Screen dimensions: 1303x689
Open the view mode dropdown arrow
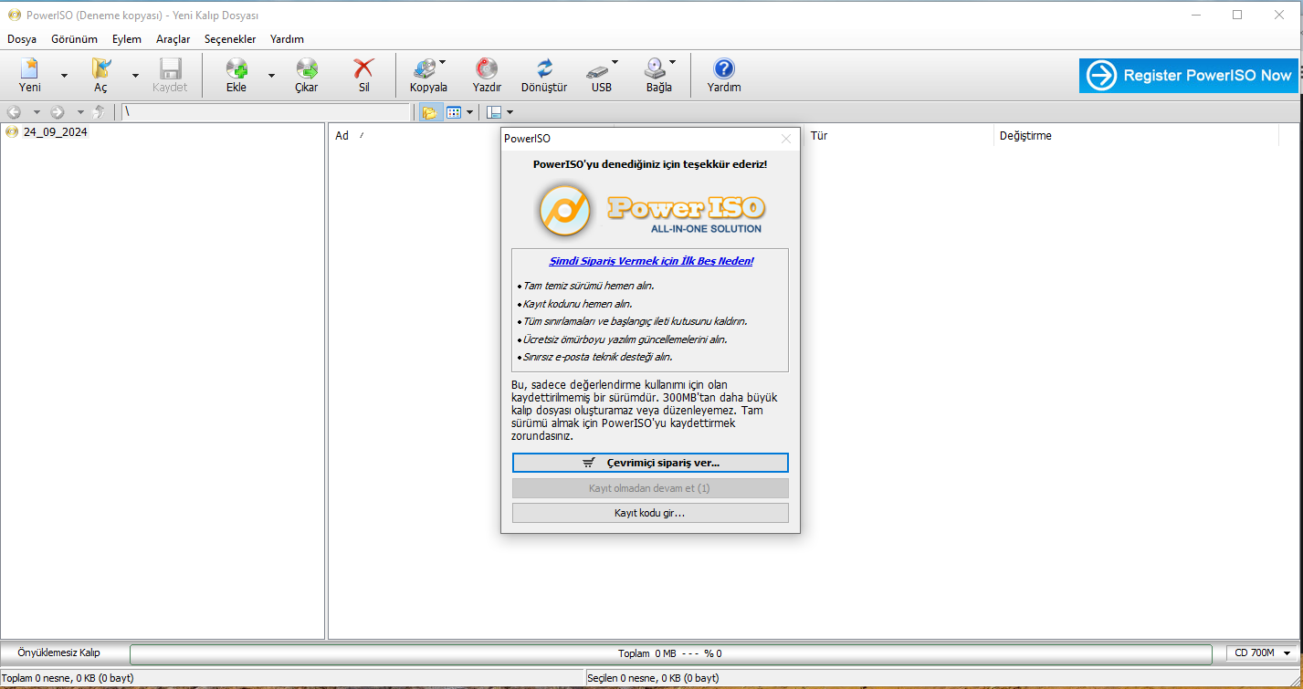pos(469,112)
